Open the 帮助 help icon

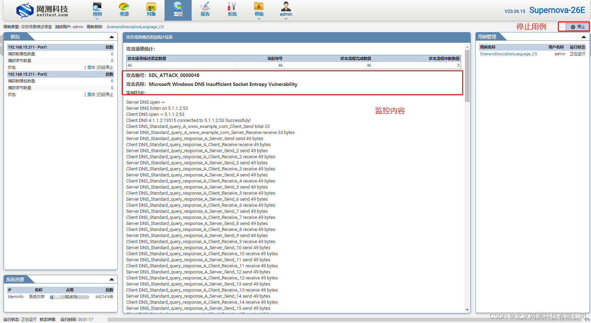[x=259, y=10]
